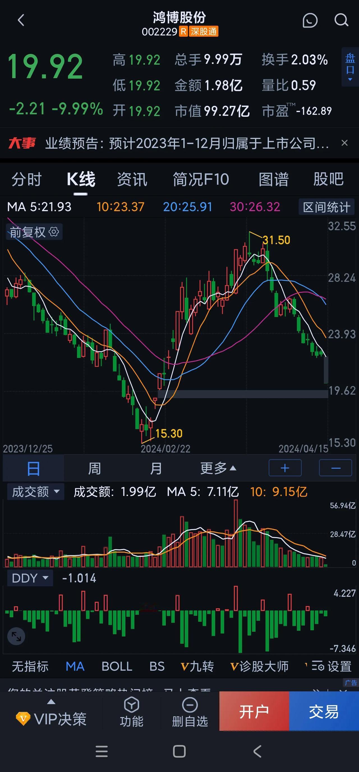Remove stock via 删自选
The height and width of the screenshot is (772, 359).
pos(190,712)
